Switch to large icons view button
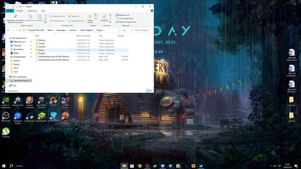This screenshot has height=169, width=301. pos(151,91)
